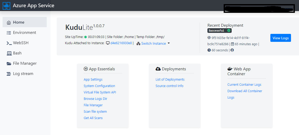Open the Download All Container Logs link
The height and width of the screenshot is (135, 299).
[x=245, y=94]
